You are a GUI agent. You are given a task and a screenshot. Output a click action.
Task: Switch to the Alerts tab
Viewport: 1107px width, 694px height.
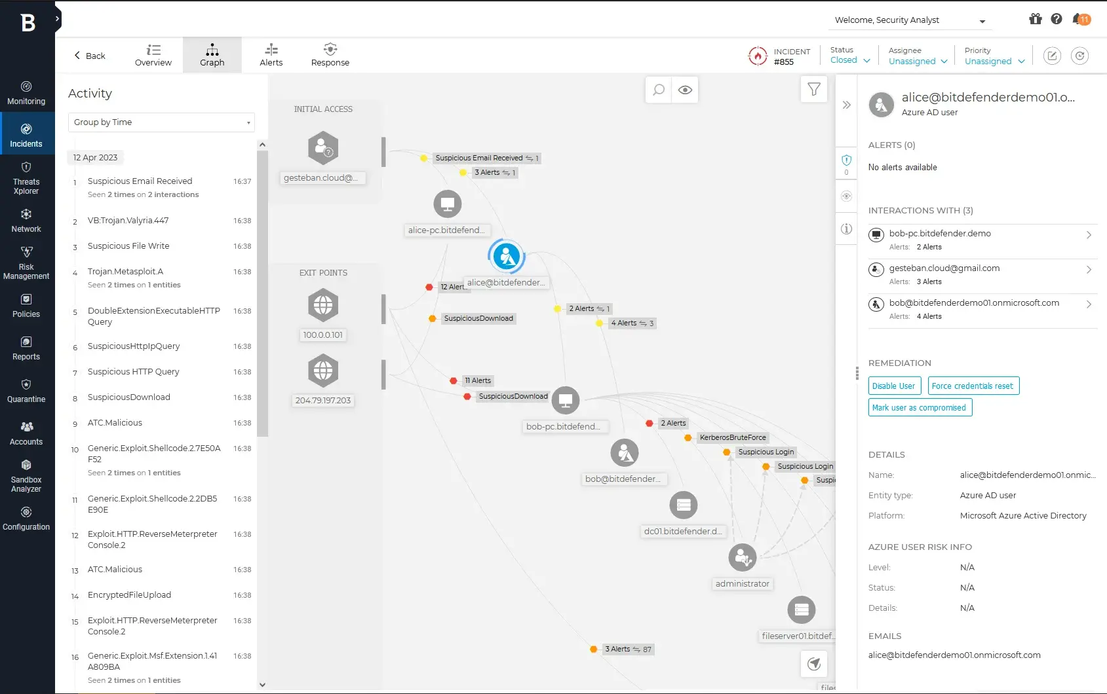click(271, 54)
